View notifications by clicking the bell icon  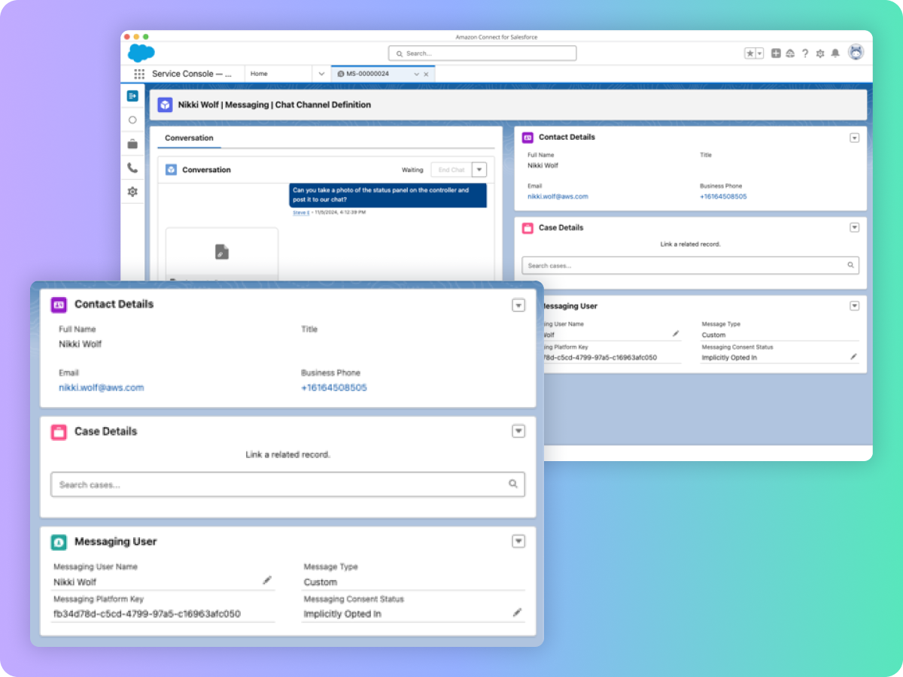pos(835,53)
